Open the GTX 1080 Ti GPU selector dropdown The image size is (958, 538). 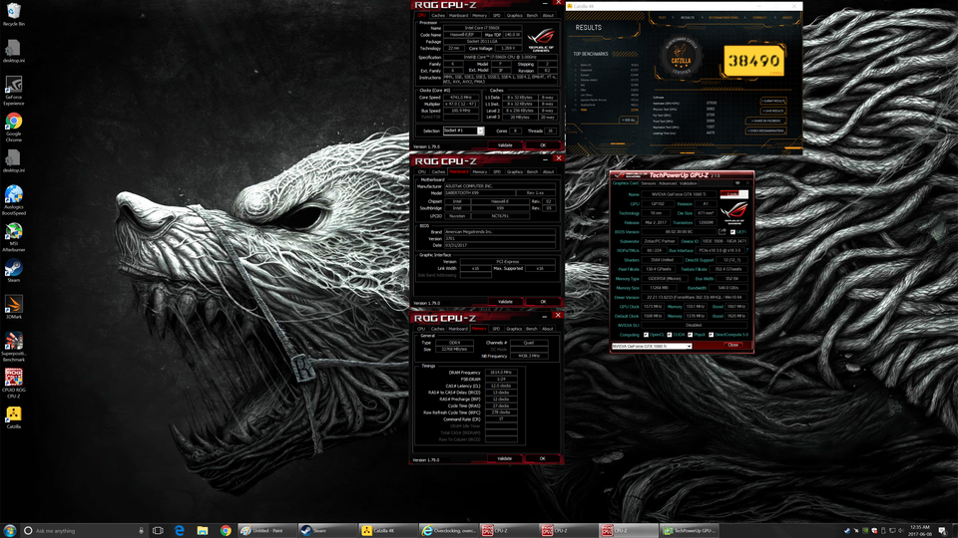[x=652, y=346]
